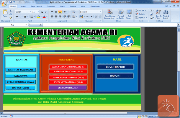Apply Percent Style

[x=87, y=17]
